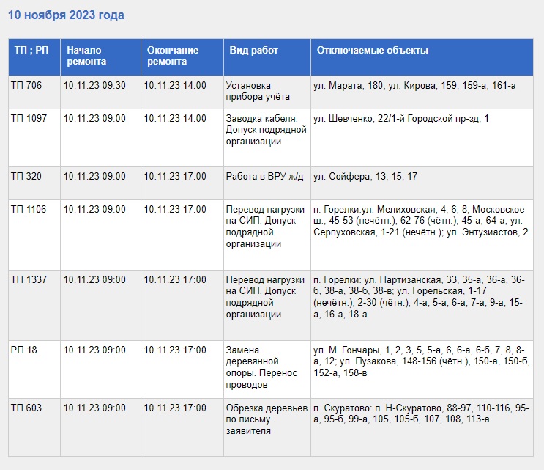Click the ул. Шевченко address cell

(401, 119)
